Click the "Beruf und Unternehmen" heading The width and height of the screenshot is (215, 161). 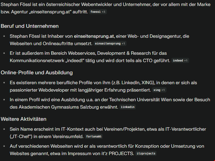tap(30, 26)
